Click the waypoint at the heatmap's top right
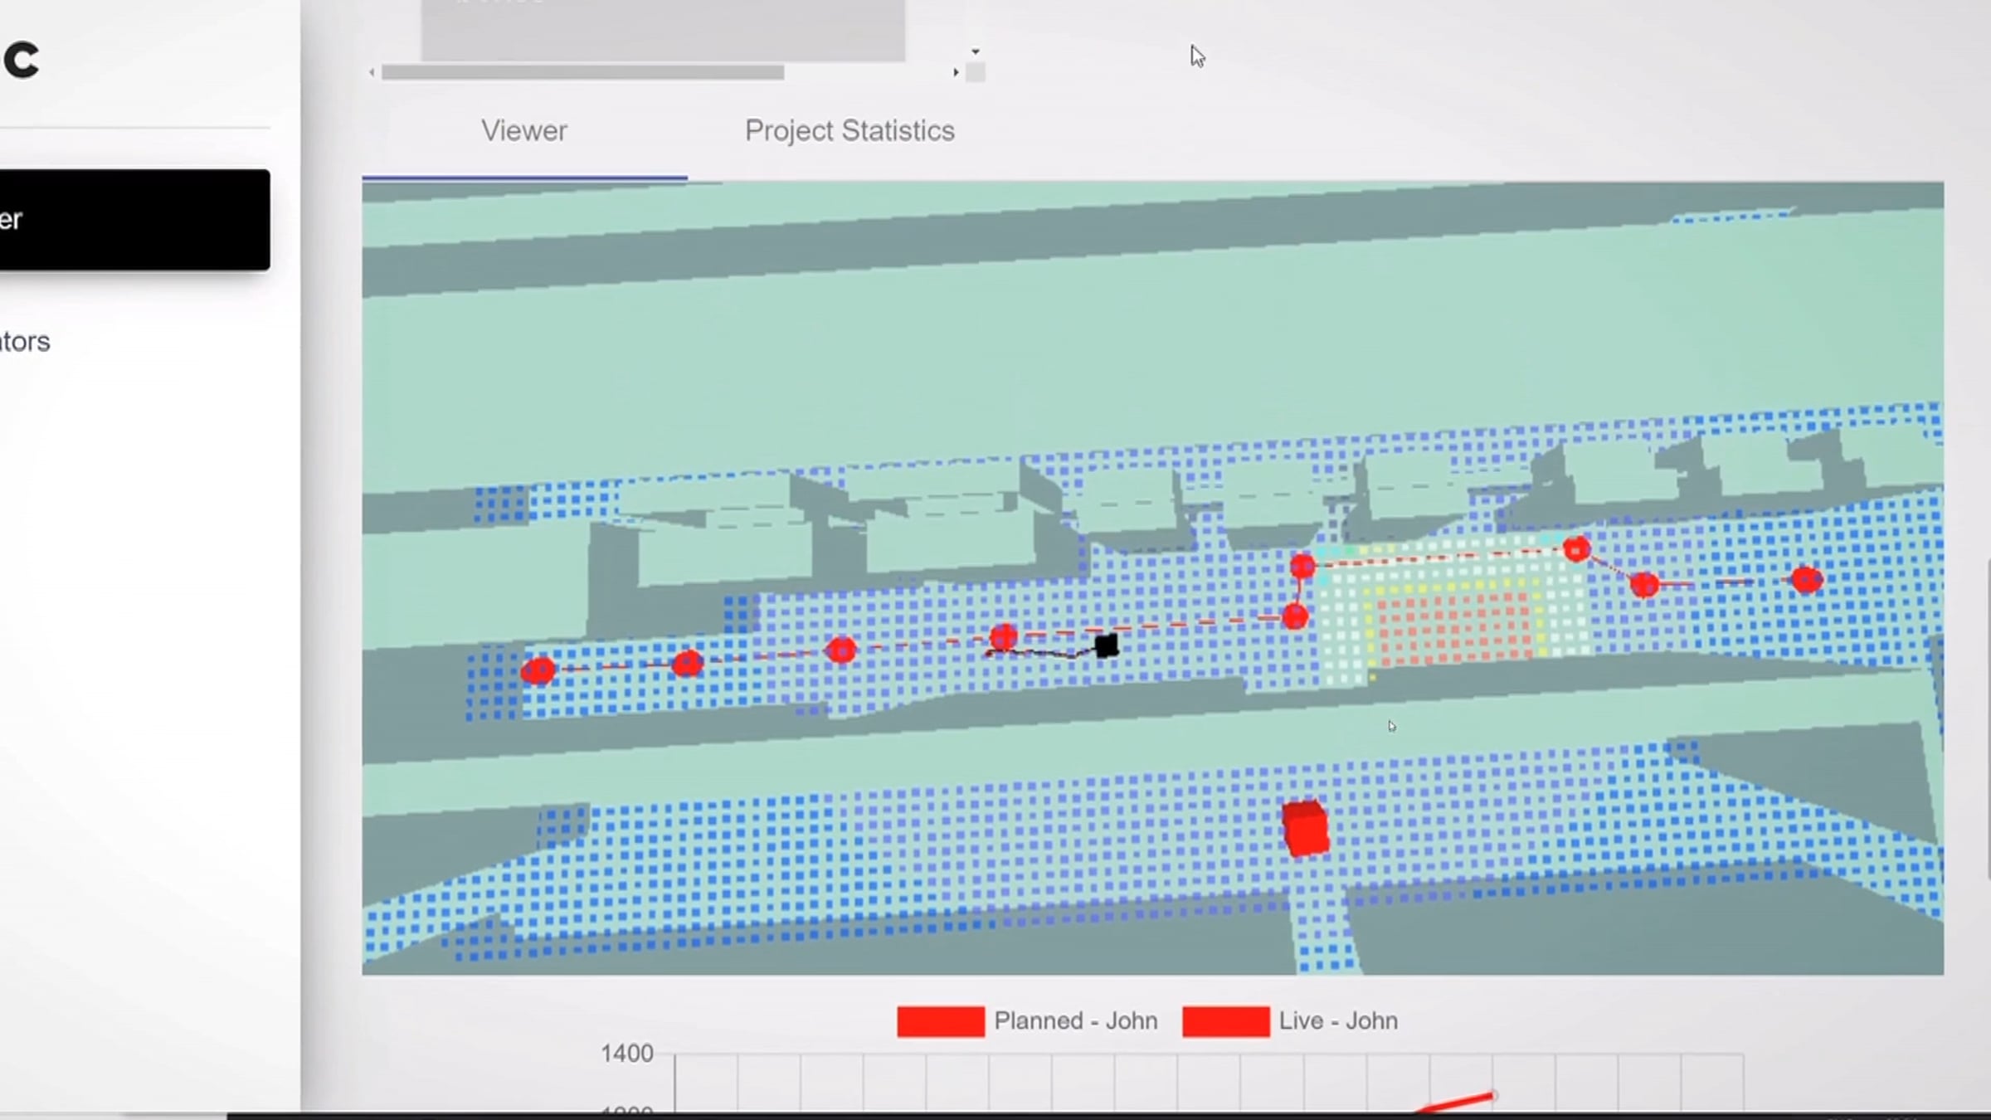1991x1120 pixels. point(1576,548)
